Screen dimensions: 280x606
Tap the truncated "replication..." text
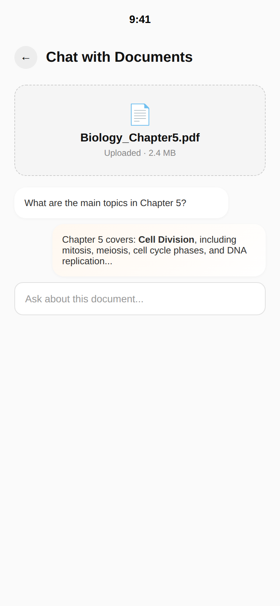87,261
